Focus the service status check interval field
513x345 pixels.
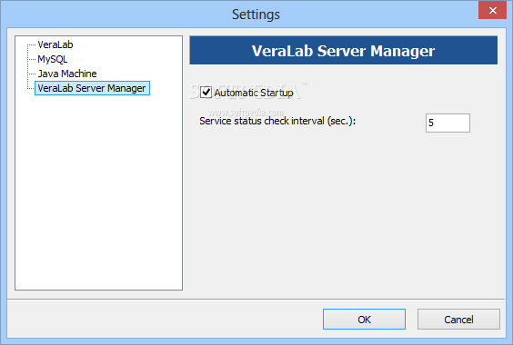tap(448, 123)
